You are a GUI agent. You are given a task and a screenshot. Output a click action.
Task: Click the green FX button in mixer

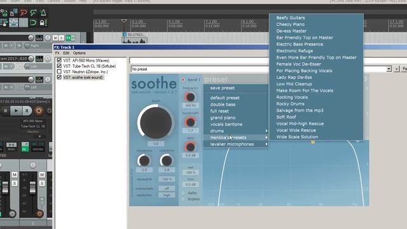point(25,147)
